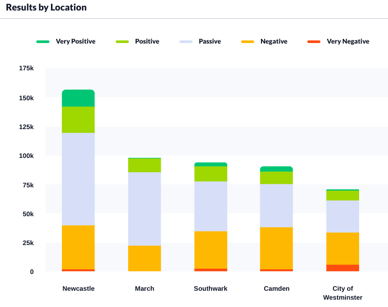
Task: Select the March Positive bar segment
Action: [144, 165]
